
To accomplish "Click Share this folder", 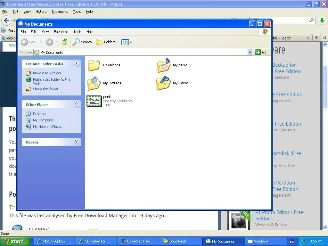I will tap(45, 89).
